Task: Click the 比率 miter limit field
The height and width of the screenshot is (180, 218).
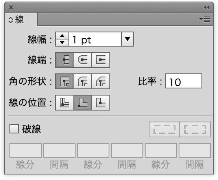Action: click(184, 81)
